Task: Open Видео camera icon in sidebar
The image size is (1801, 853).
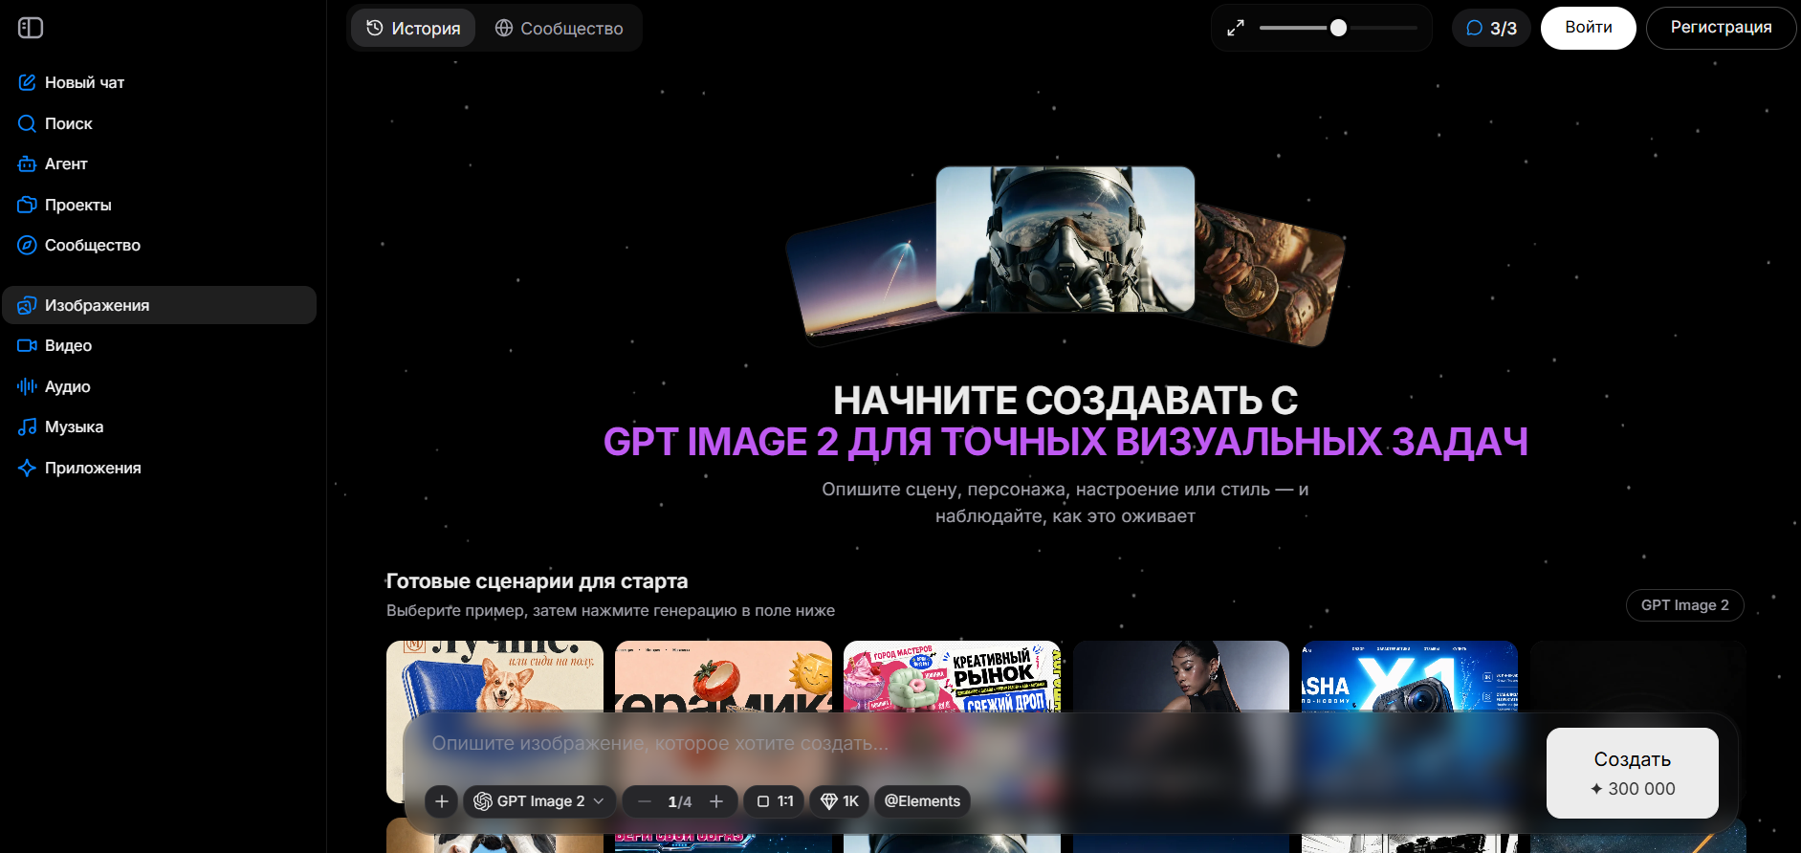Action: pos(27,345)
